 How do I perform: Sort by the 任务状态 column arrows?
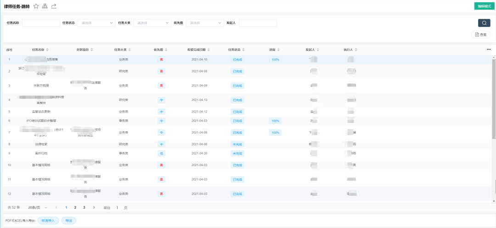pos(243,50)
